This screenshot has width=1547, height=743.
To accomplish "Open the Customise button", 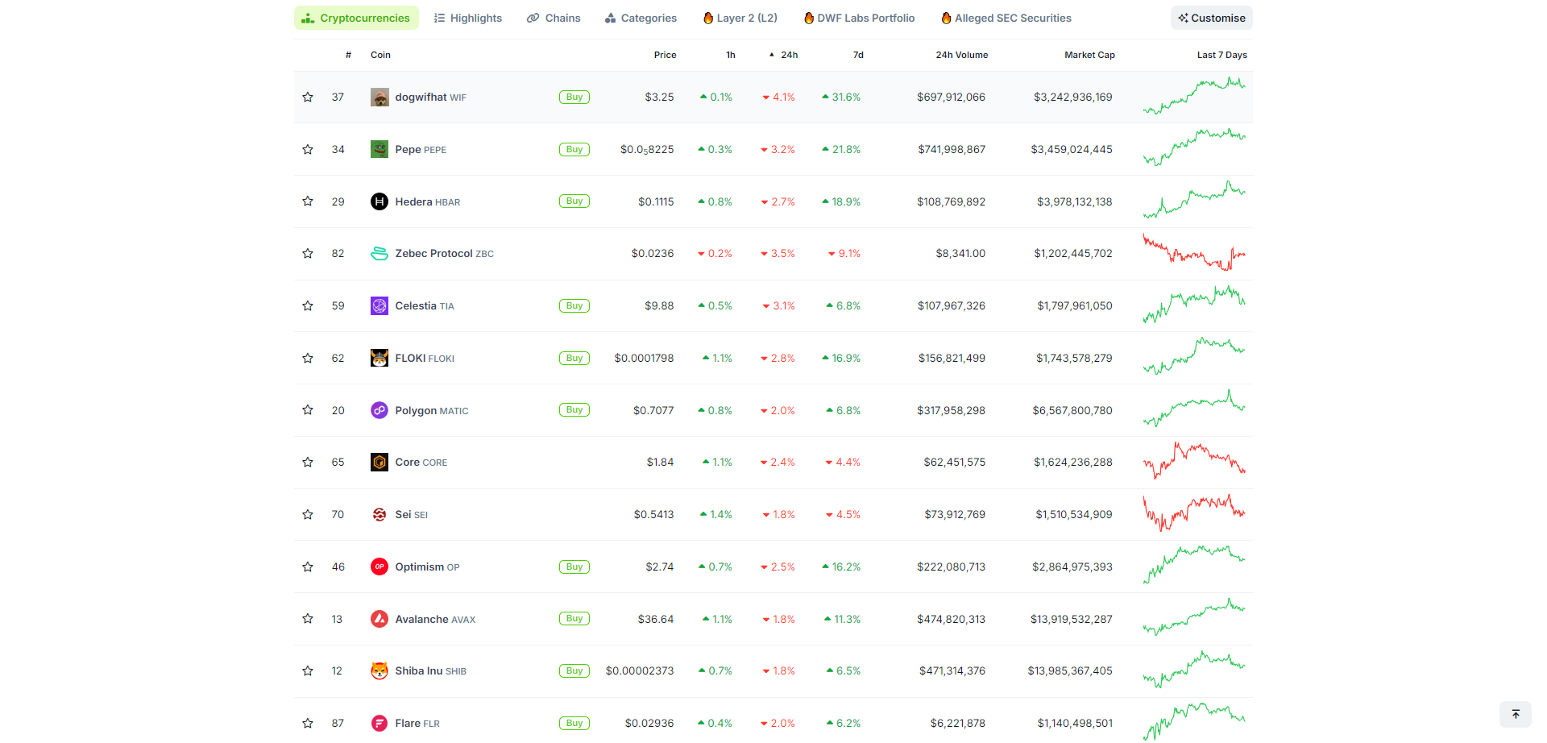I will click(1211, 18).
